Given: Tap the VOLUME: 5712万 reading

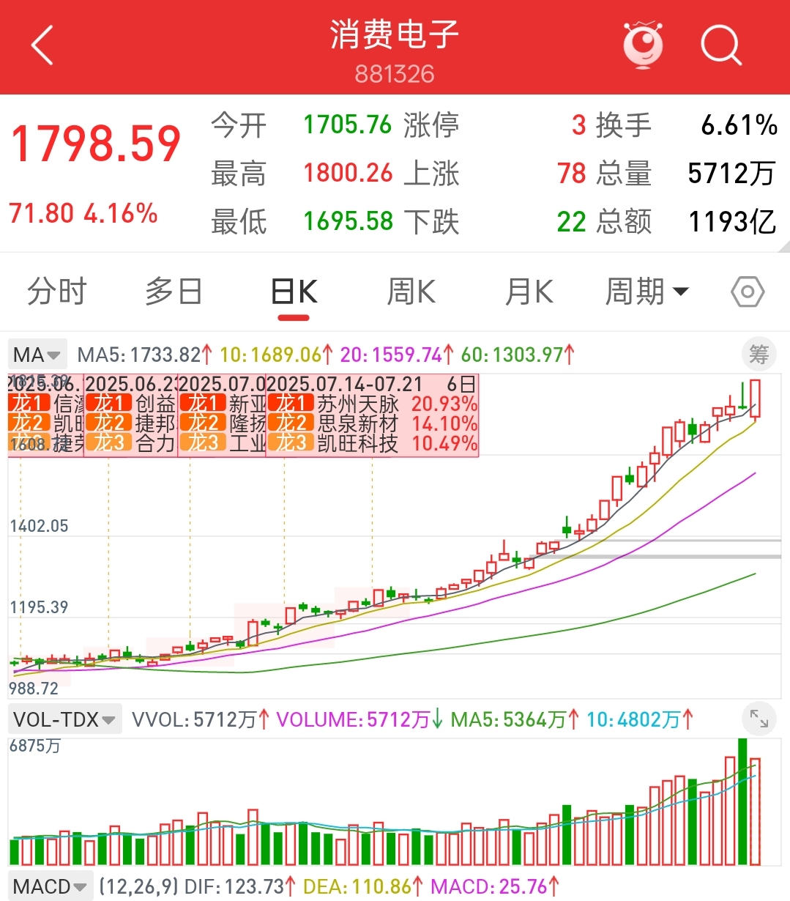Looking at the screenshot, I should pyautogui.click(x=359, y=720).
